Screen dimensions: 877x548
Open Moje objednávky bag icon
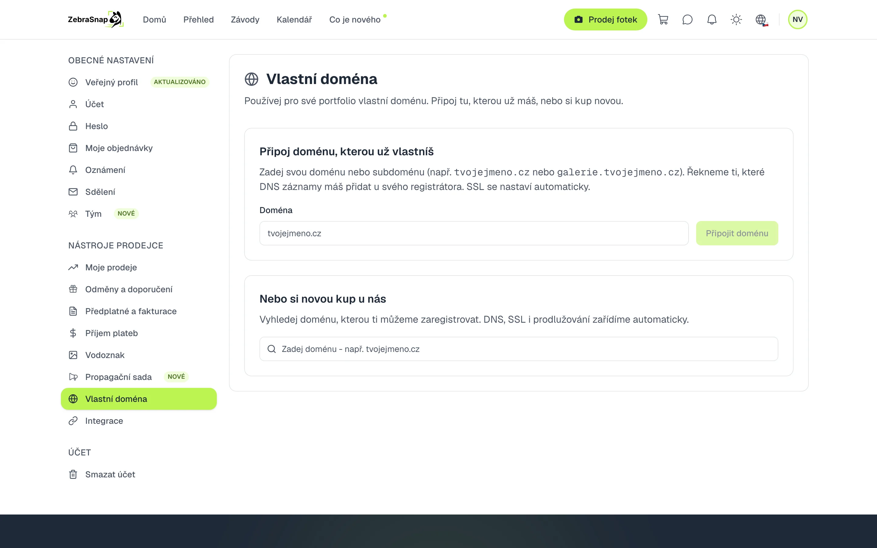pos(73,148)
